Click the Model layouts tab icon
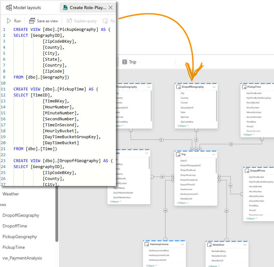 click(9, 8)
